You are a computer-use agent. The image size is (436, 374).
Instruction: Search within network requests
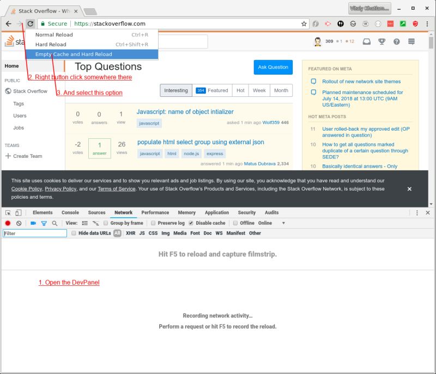(55, 223)
